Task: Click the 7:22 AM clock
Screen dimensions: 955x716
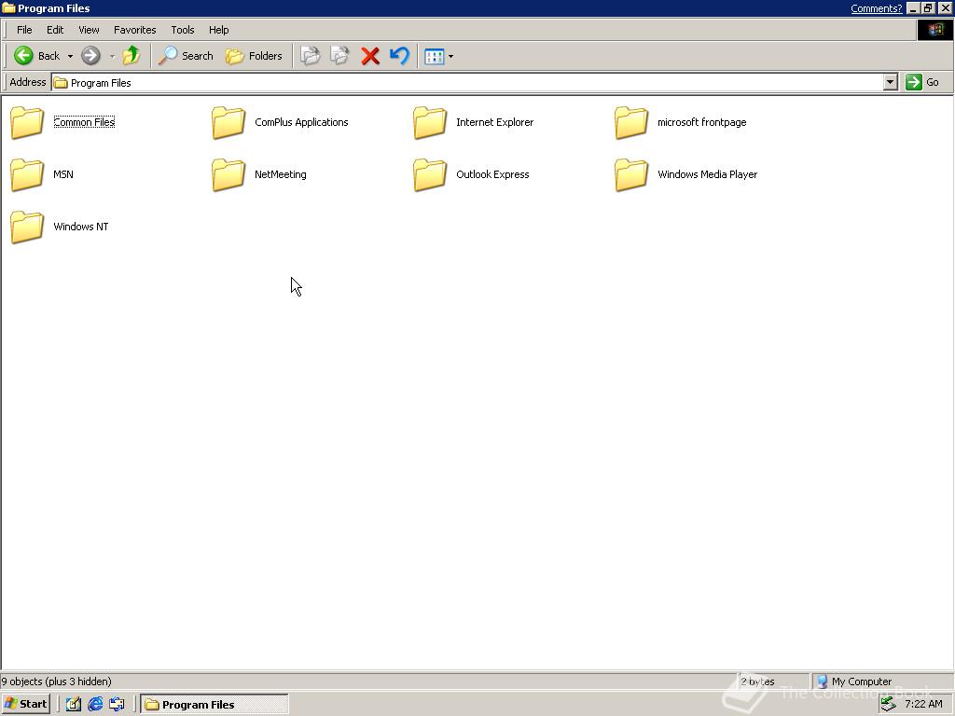Action: tap(923, 704)
